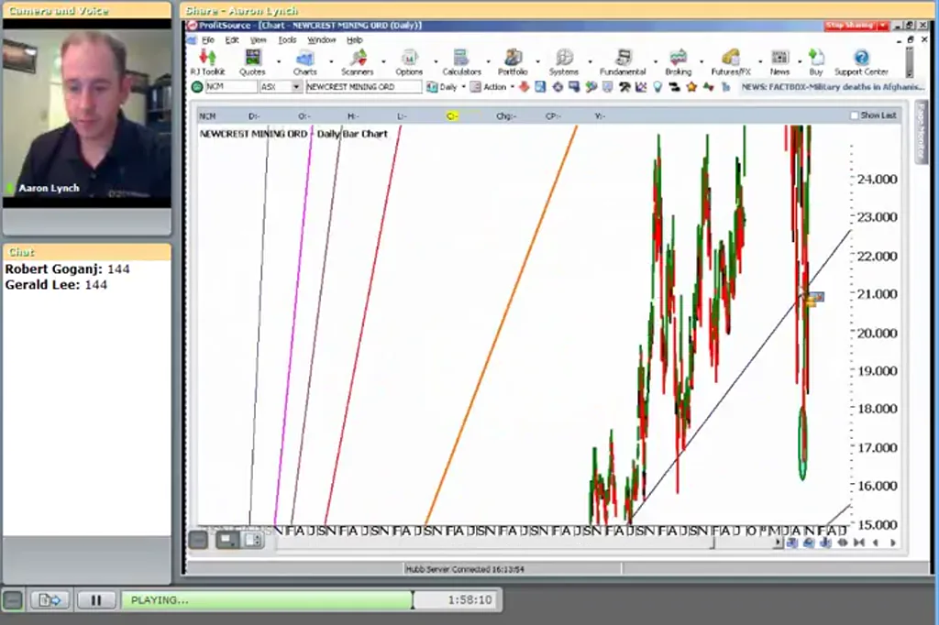This screenshot has height=625, width=939.
Task: Open the Help menu
Action: point(355,40)
